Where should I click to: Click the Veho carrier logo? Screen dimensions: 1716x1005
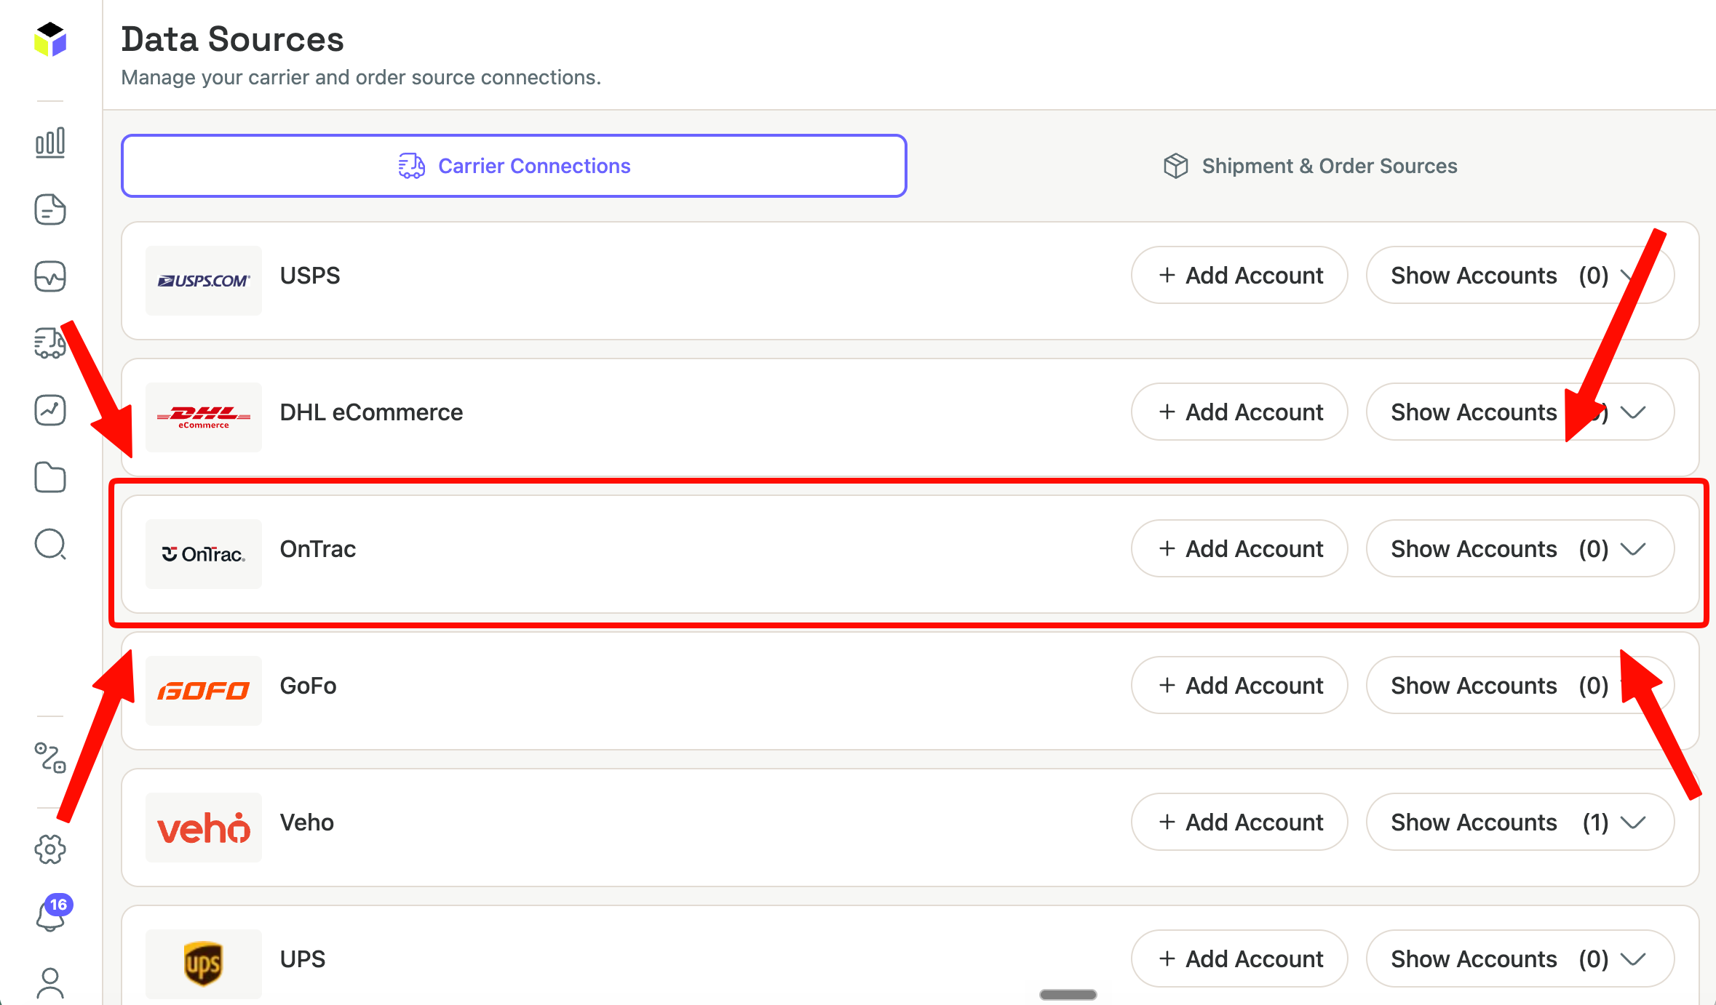click(x=204, y=828)
